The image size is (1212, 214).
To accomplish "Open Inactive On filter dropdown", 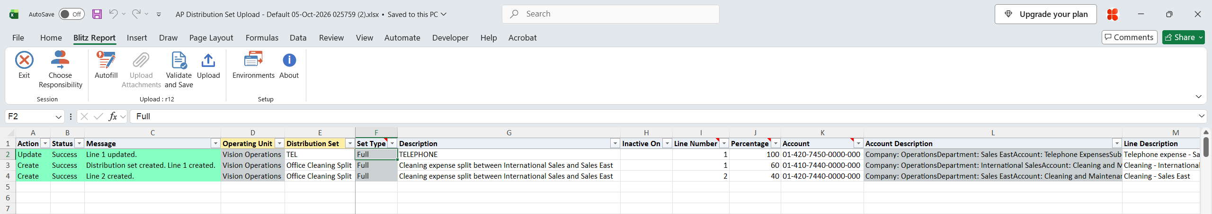I will tap(667, 143).
